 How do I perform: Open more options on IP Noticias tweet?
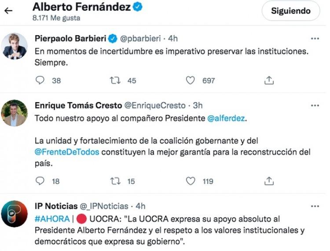pyautogui.click(x=315, y=206)
